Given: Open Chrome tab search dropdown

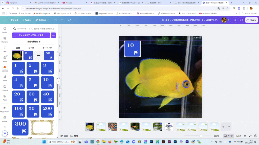Looking at the screenshot, I should click(3, 3).
